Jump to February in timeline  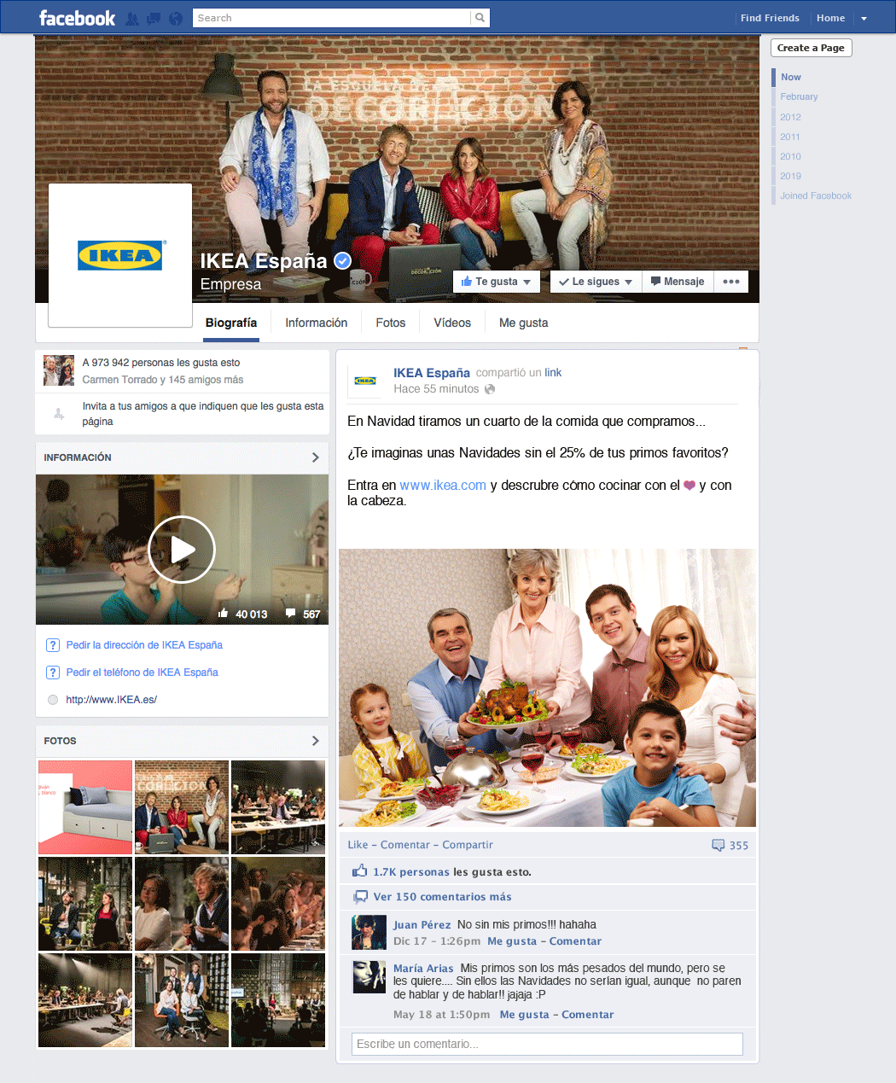[799, 96]
